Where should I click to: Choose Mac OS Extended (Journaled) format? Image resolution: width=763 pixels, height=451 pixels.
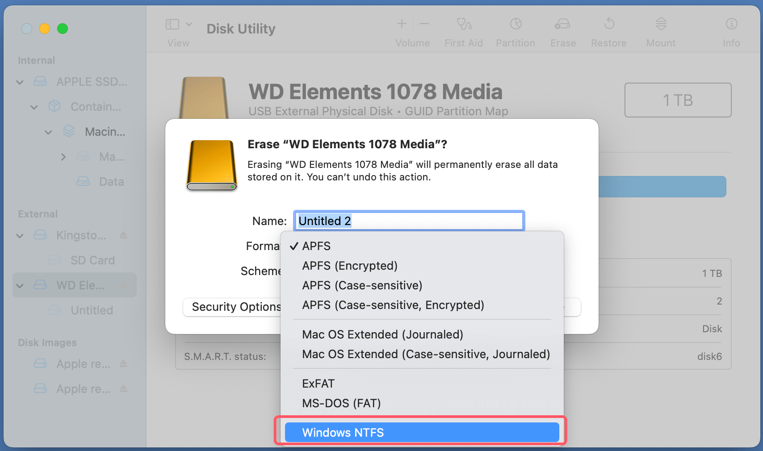(x=382, y=334)
